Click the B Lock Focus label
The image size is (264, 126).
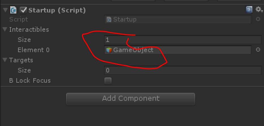coord(30,80)
